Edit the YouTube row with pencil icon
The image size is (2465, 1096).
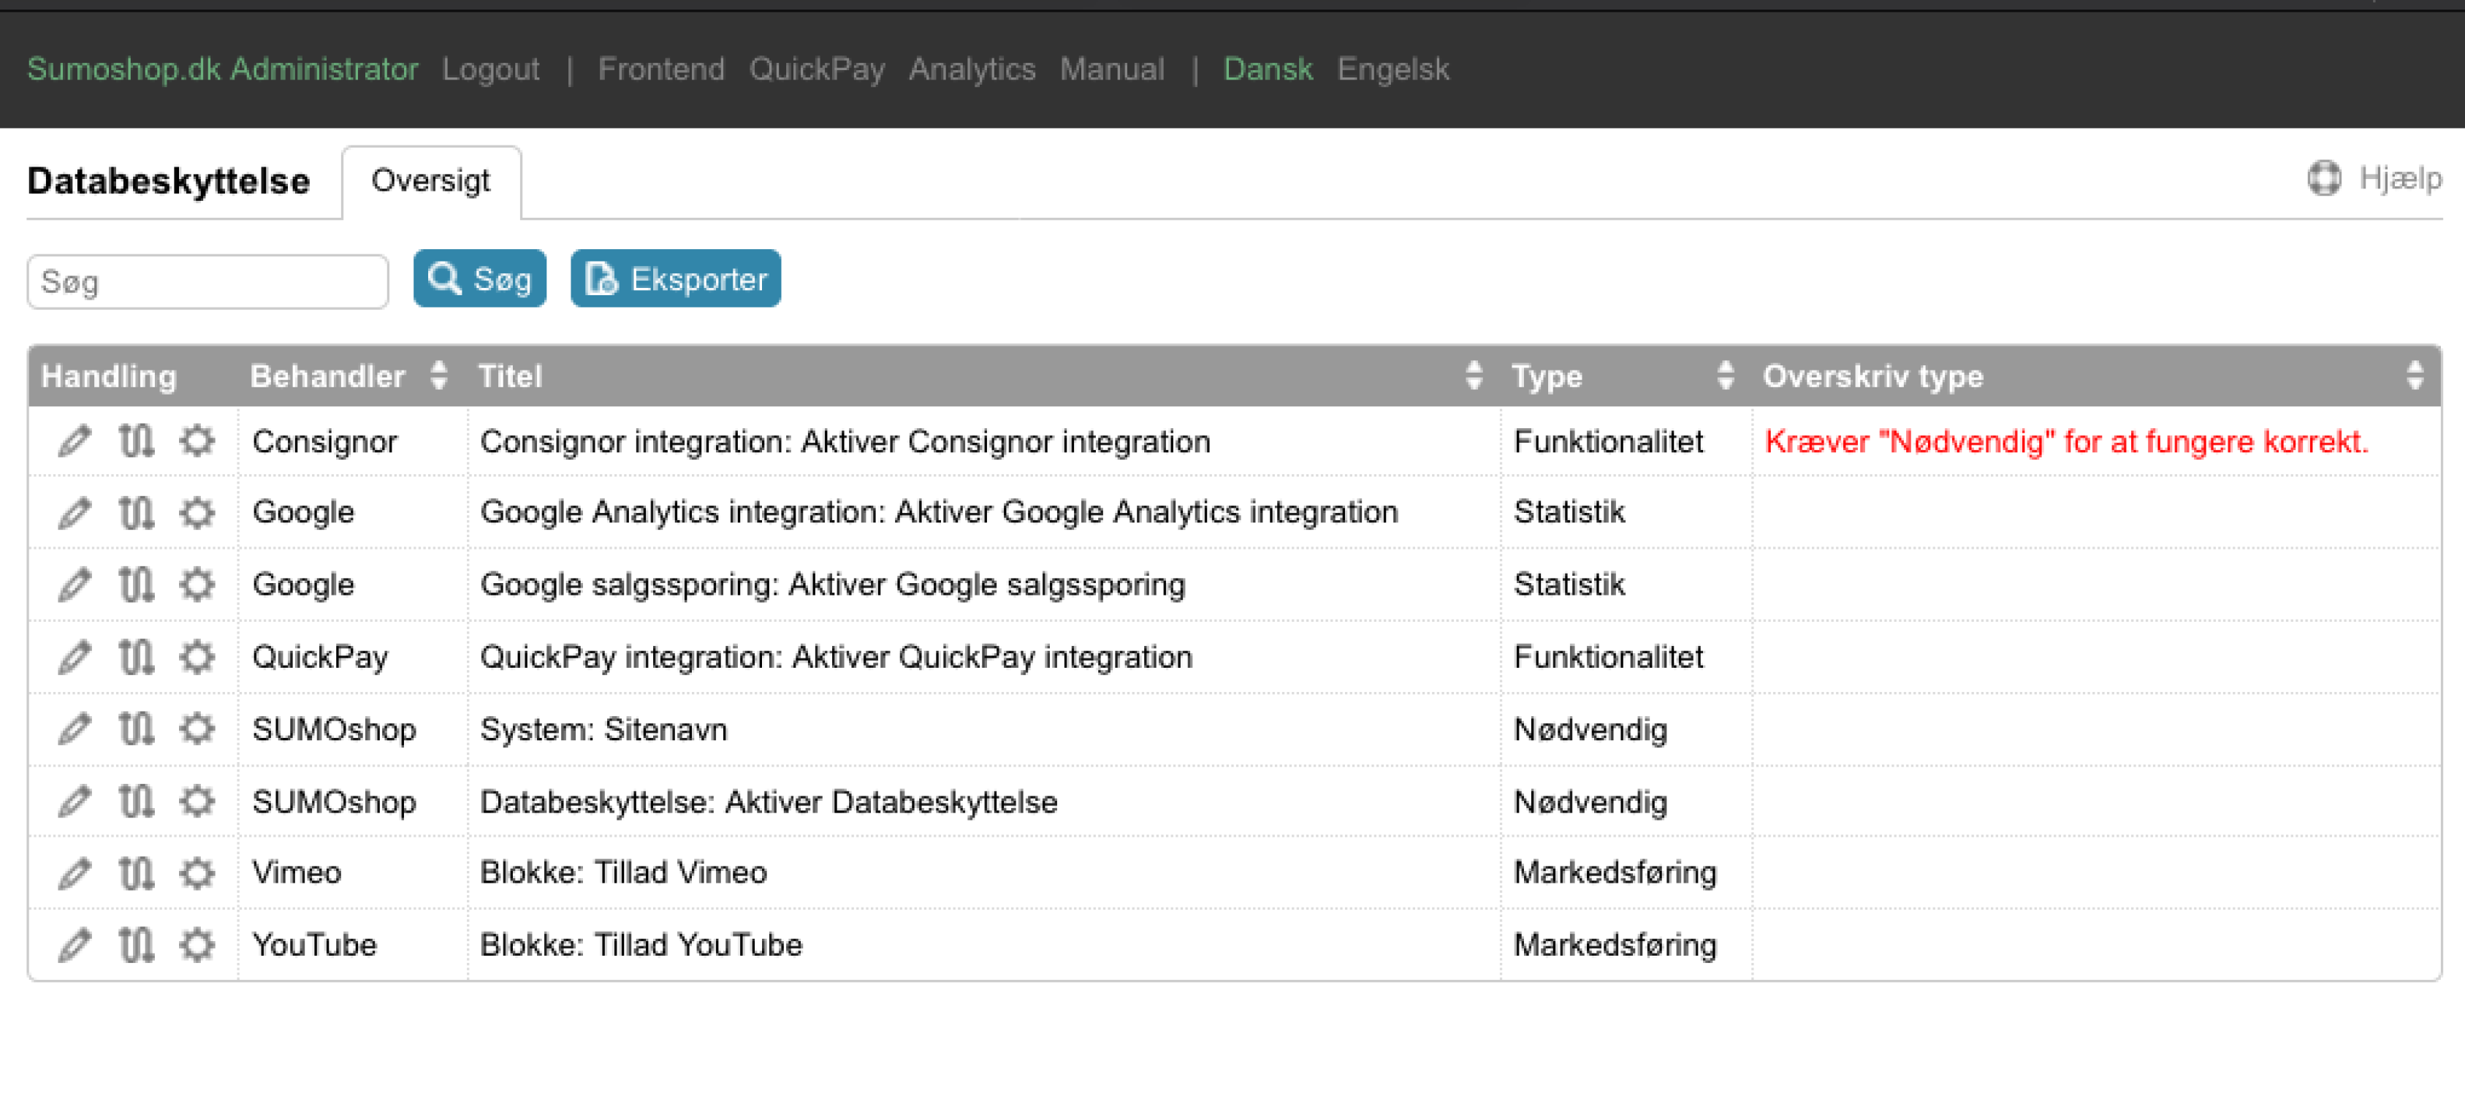(75, 945)
